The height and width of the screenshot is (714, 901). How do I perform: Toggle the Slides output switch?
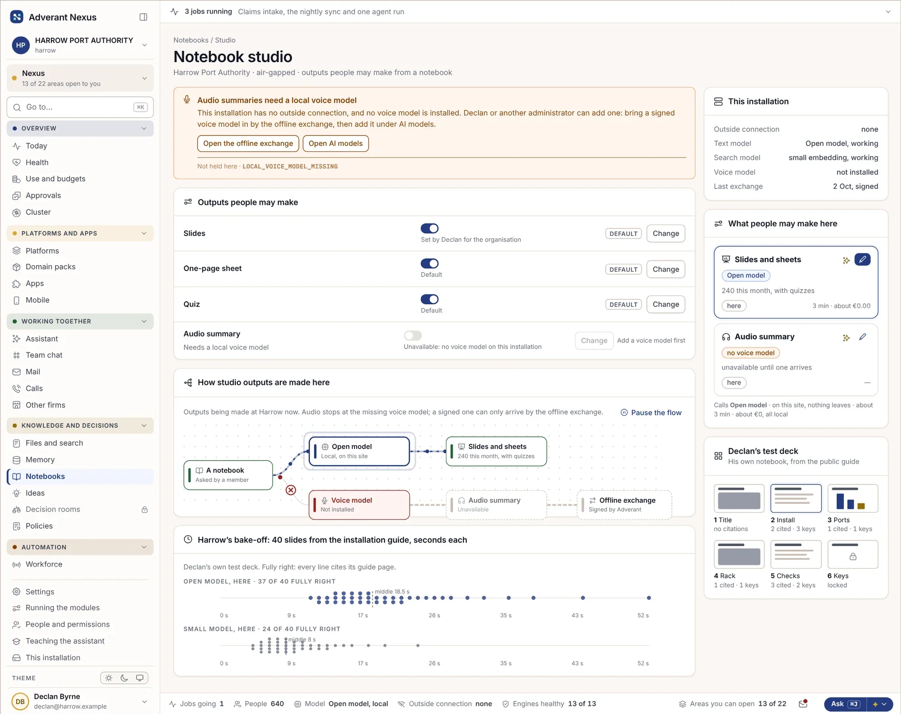pos(429,228)
